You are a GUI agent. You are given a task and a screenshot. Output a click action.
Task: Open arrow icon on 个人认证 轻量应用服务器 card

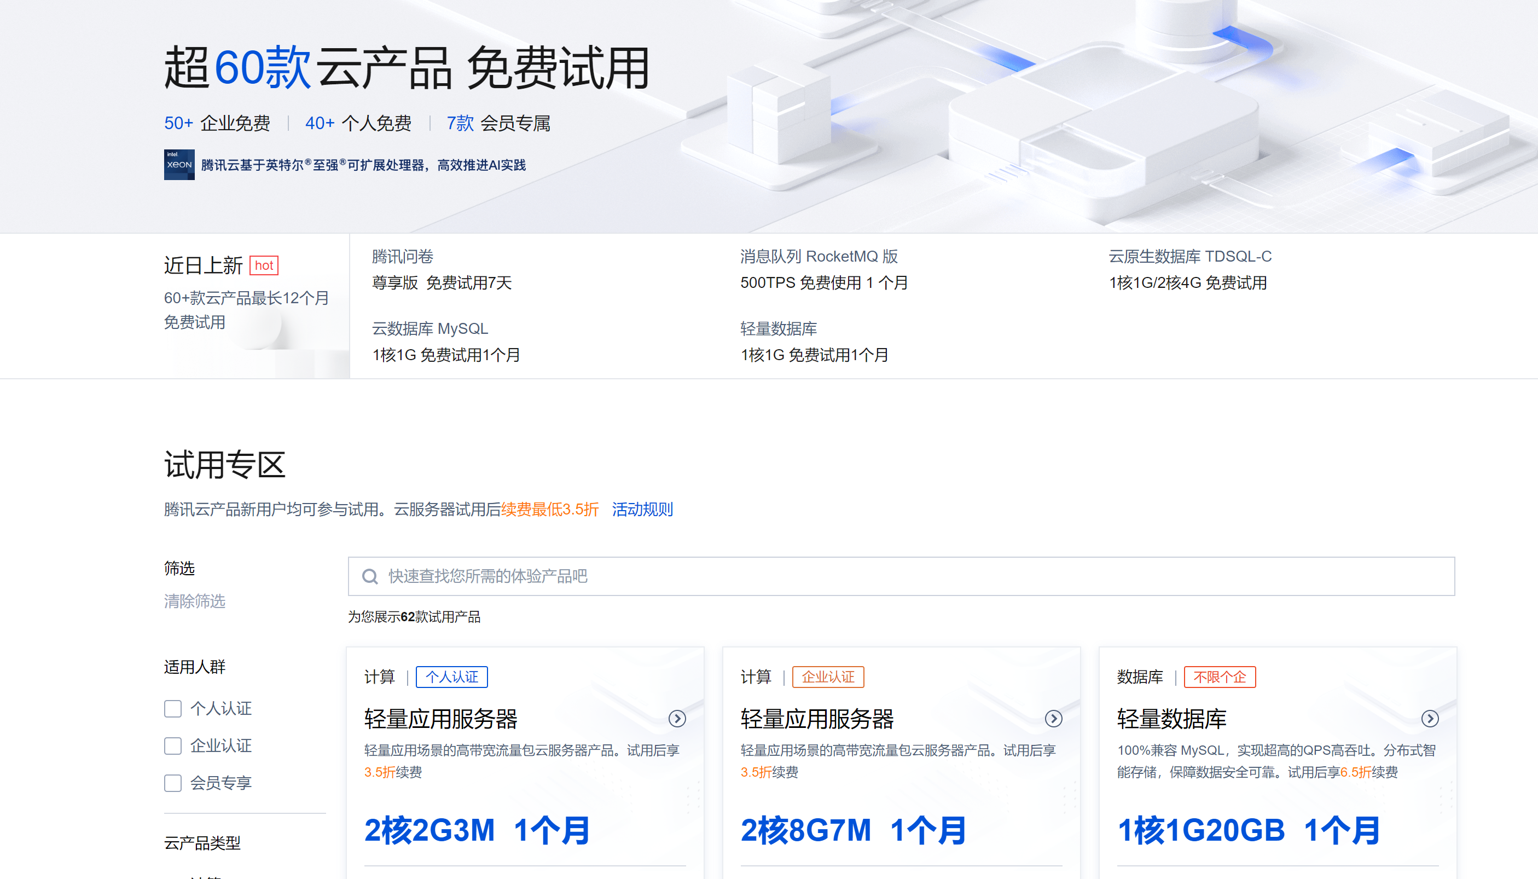pyautogui.click(x=677, y=719)
